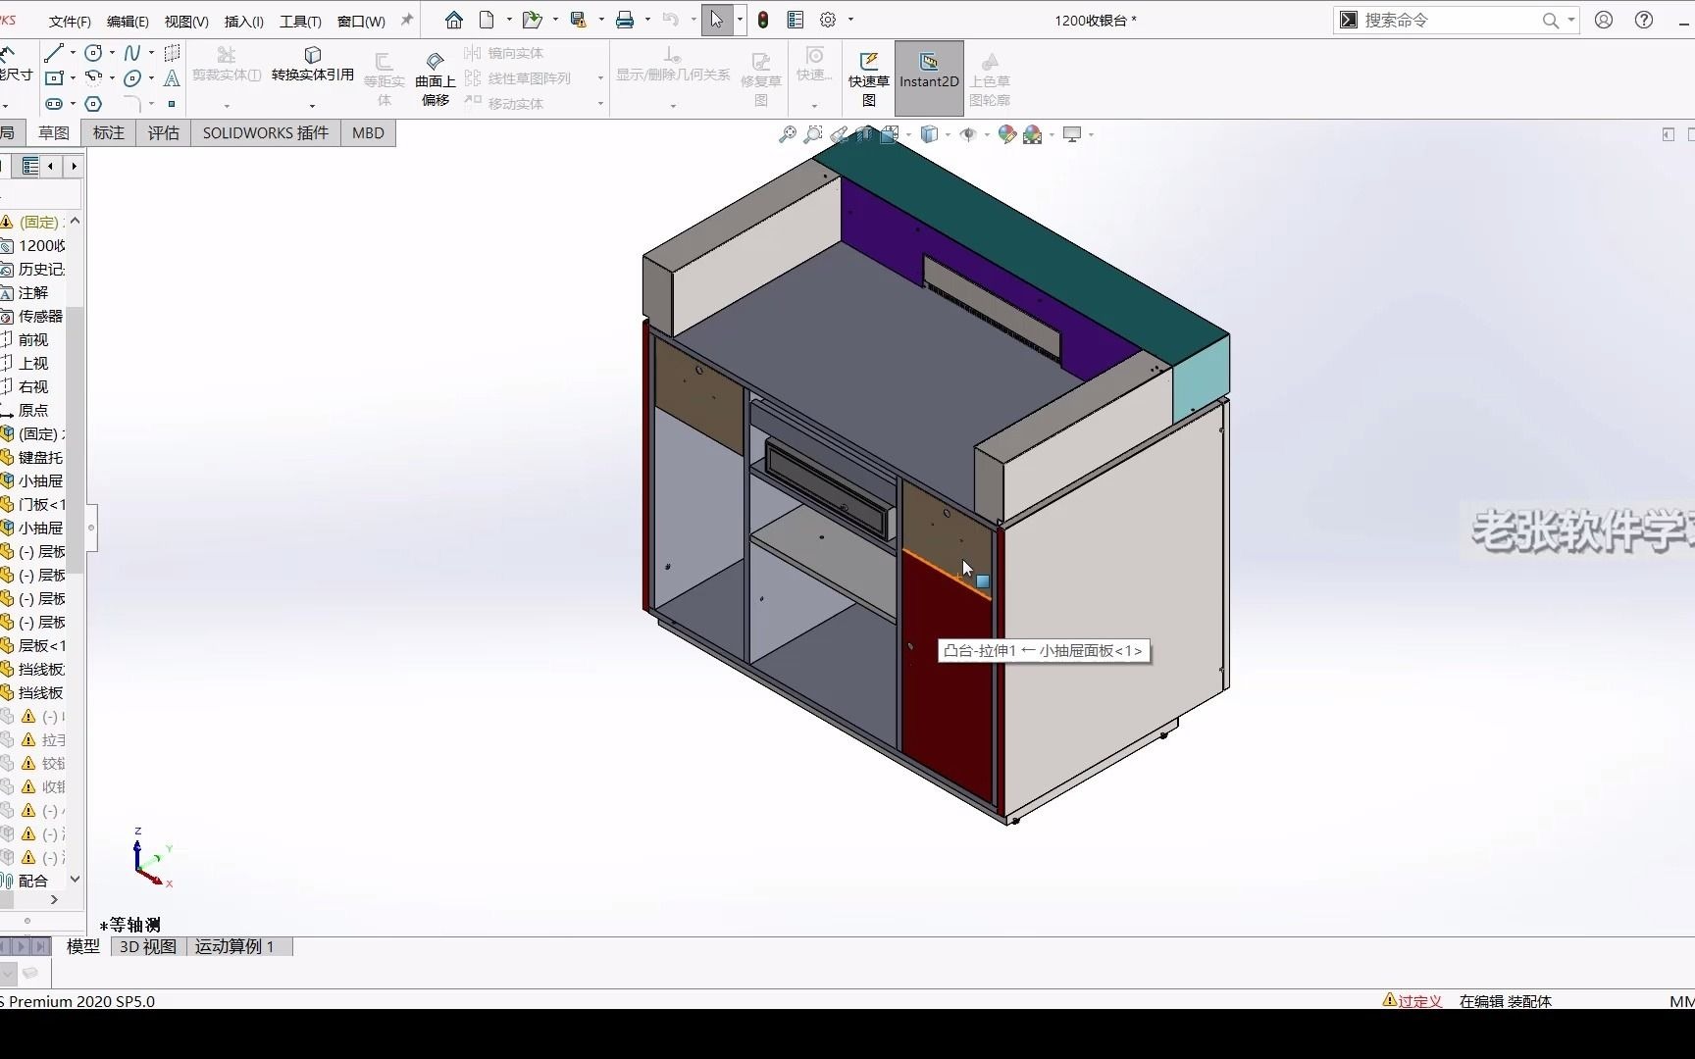Screen dimensions: 1695x1059
Task: Open the 插入 menu
Action: tap(243, 20)
